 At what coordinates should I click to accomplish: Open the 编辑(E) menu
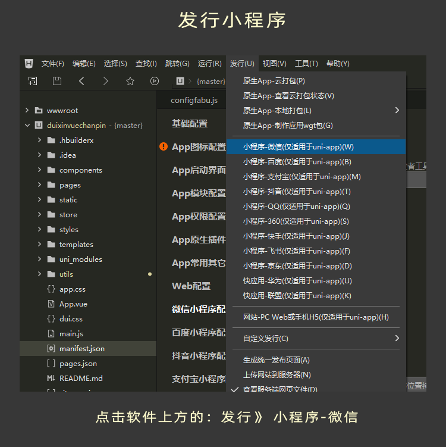point(84,63)
